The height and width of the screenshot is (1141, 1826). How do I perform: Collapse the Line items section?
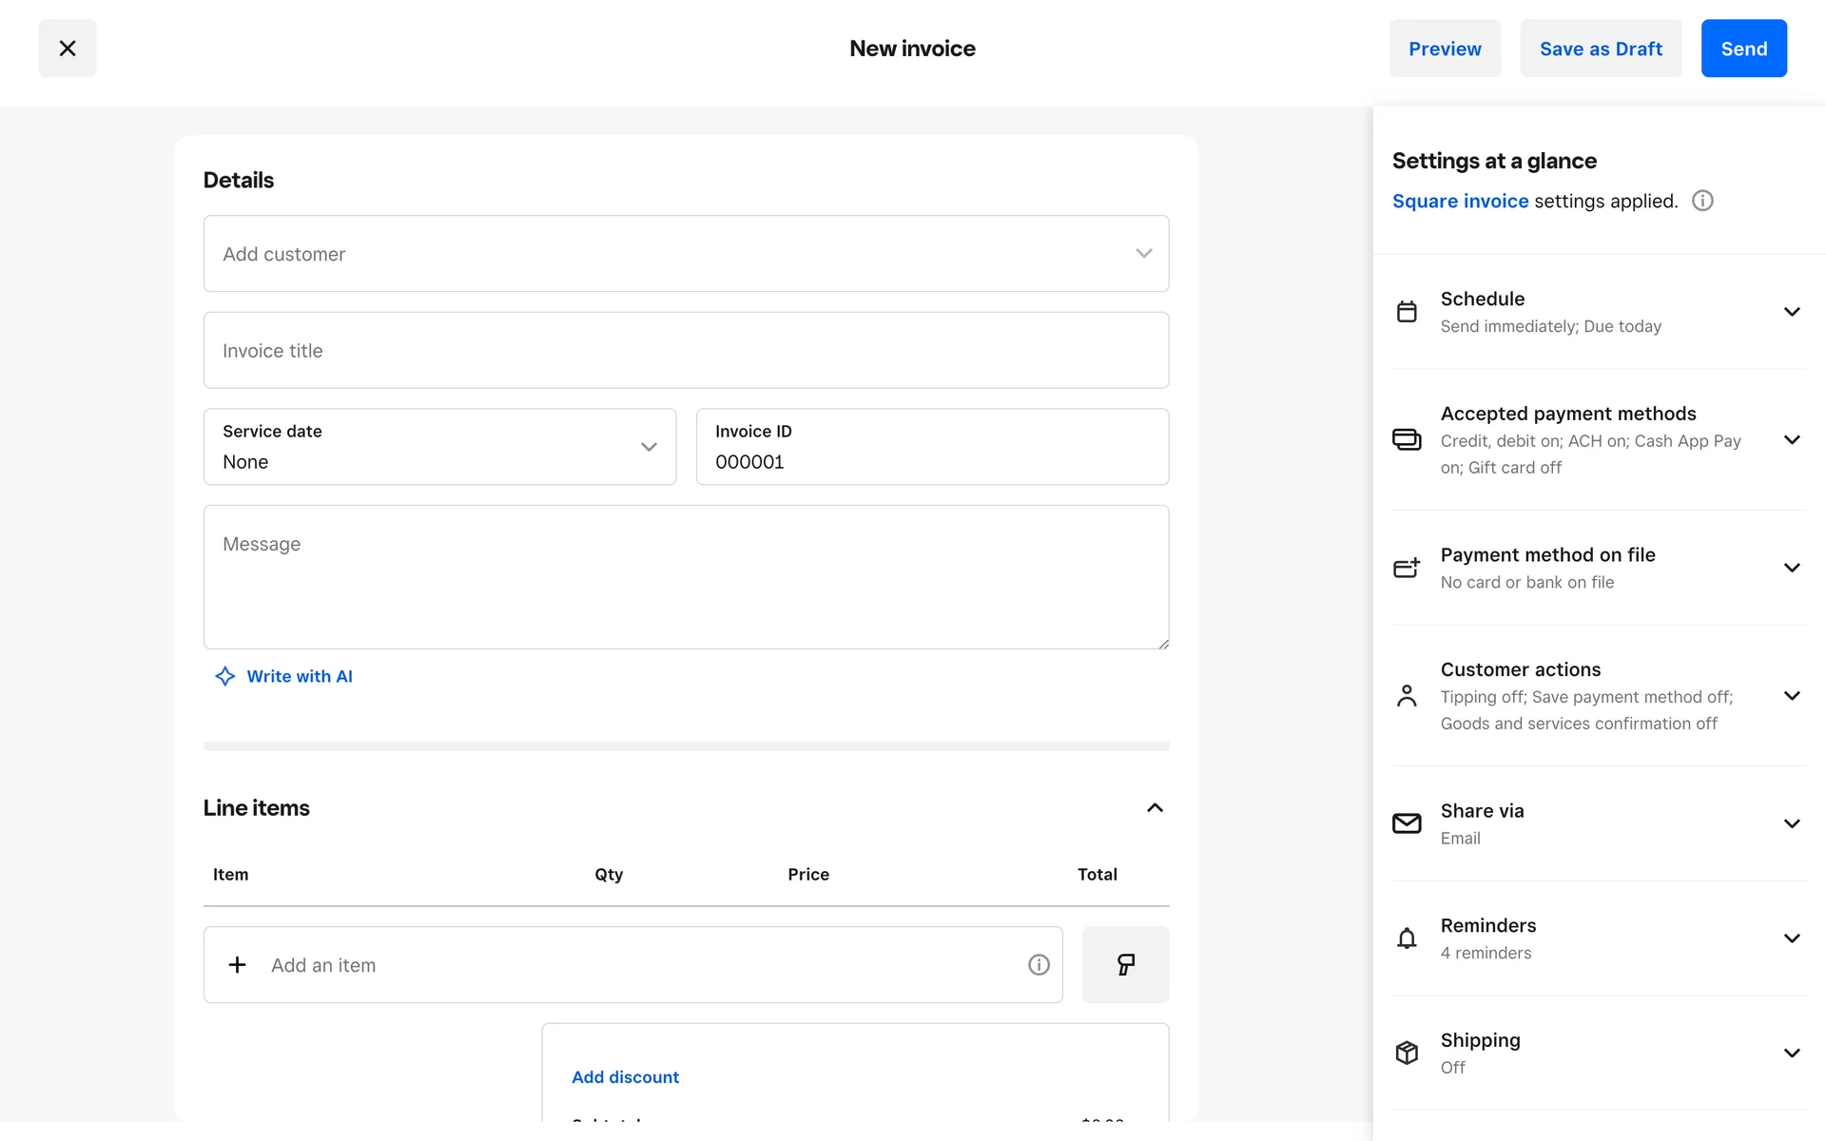tap(1155, 807)
